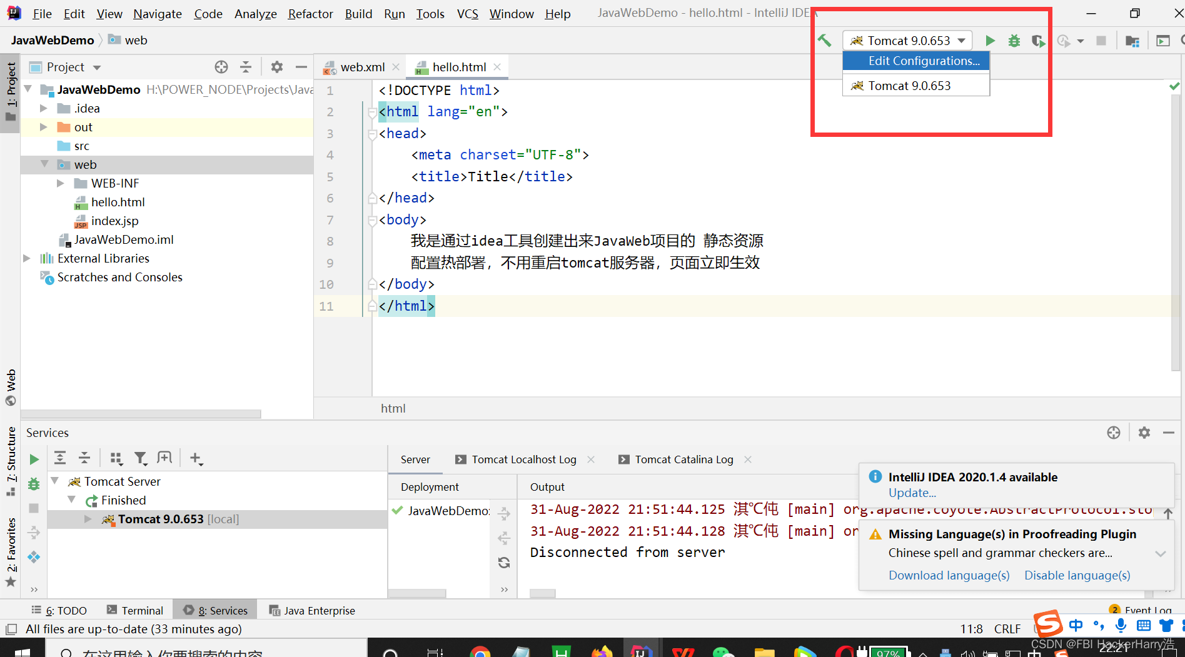This screenshot has width=1185, height=657.
Task: Open the Terminal tool window tab
Action: pyautogui.click(x=135, y=610)
